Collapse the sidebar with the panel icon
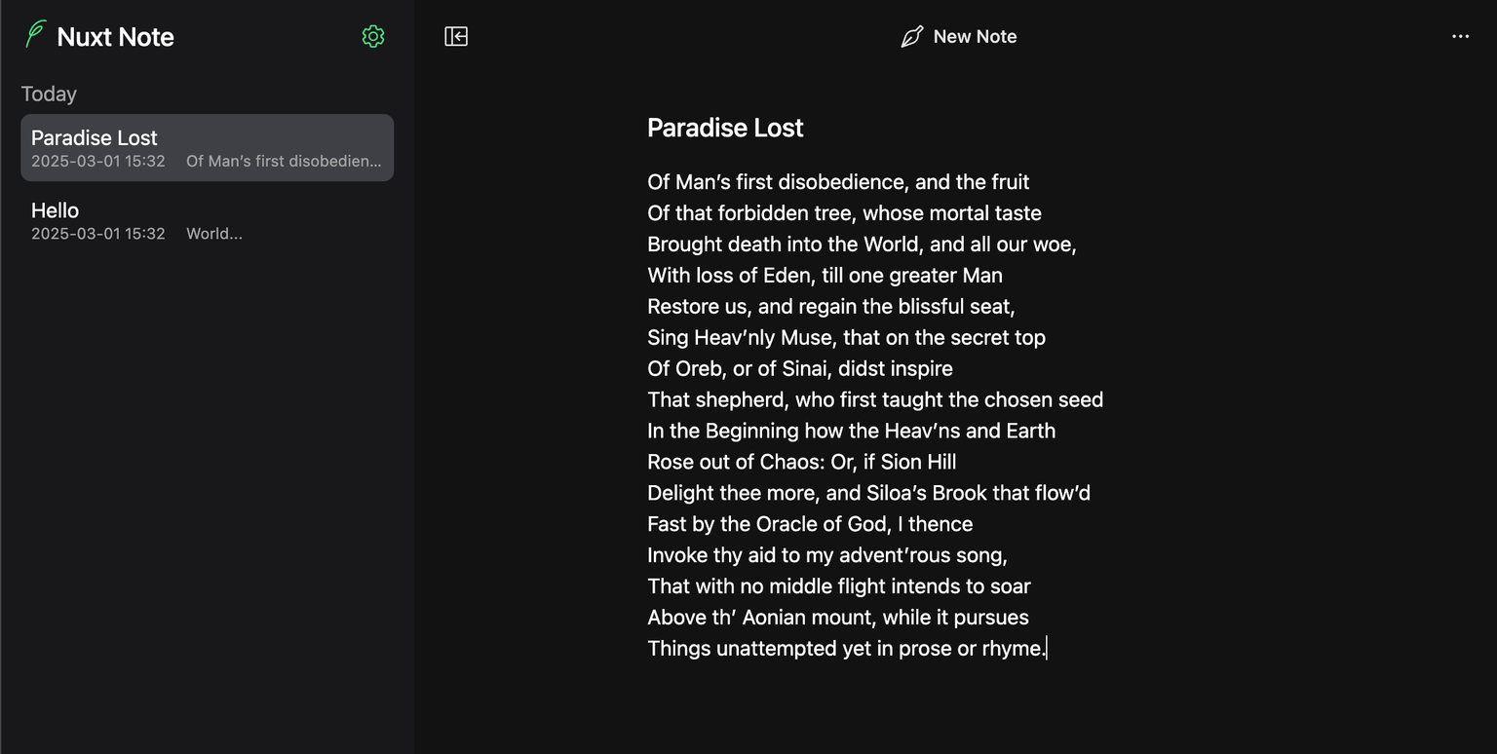 point(456,37)
